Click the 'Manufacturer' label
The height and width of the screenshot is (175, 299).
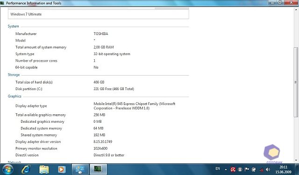pos(26,34)
